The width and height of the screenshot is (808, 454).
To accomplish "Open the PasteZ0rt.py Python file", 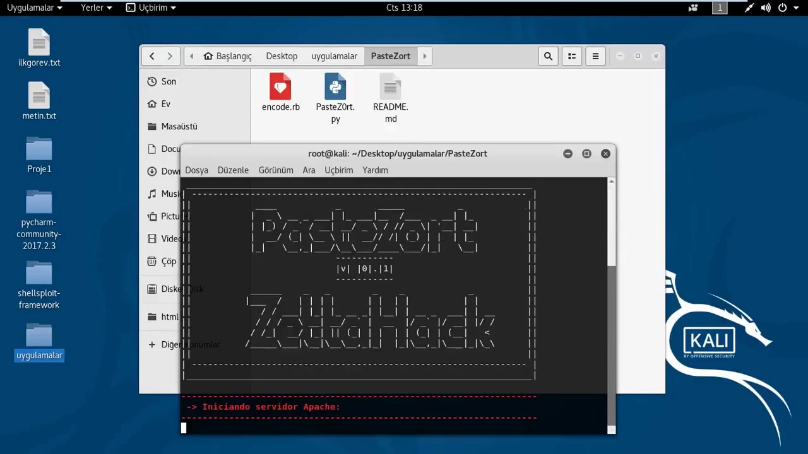I will pos(335,98).
